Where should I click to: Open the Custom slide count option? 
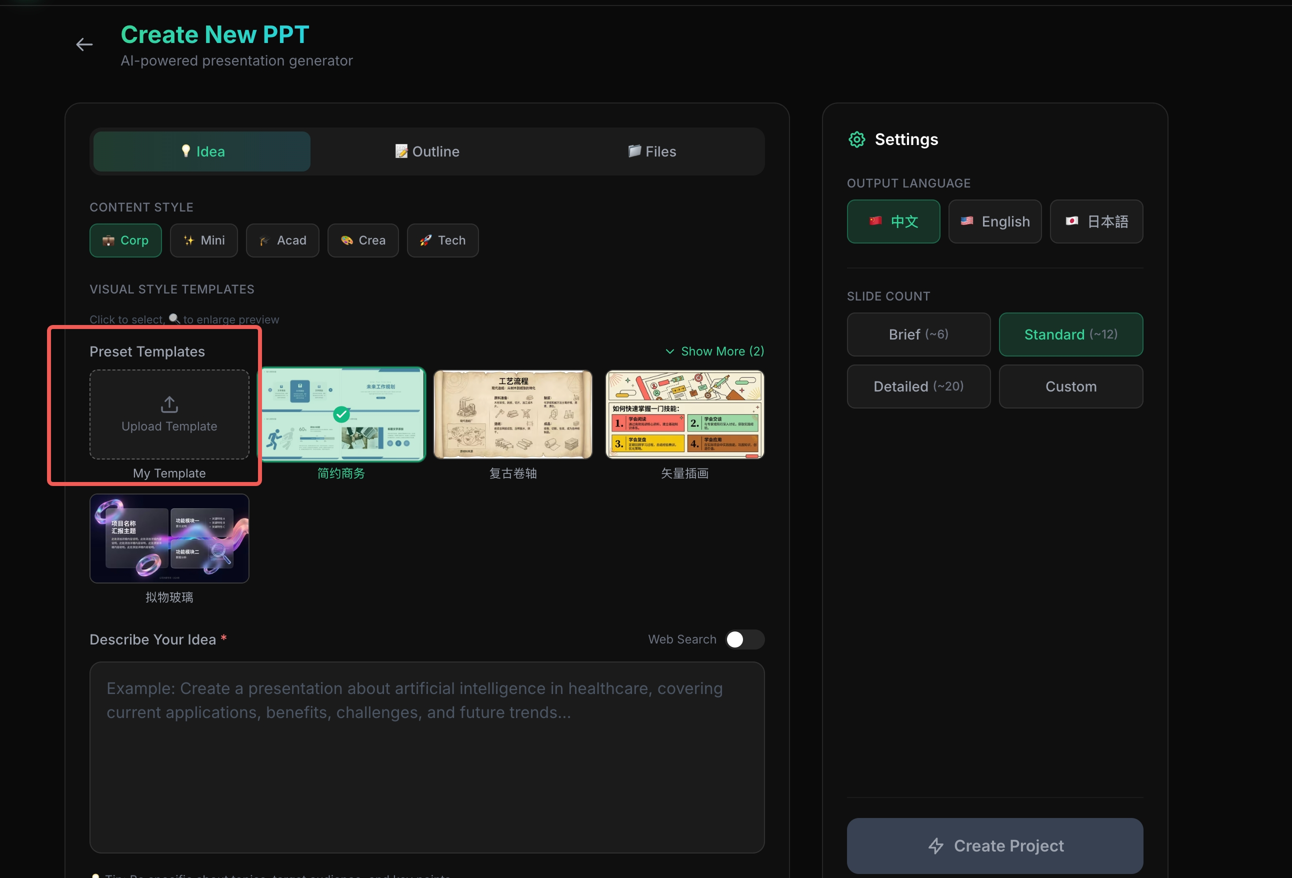point(1070,386)
